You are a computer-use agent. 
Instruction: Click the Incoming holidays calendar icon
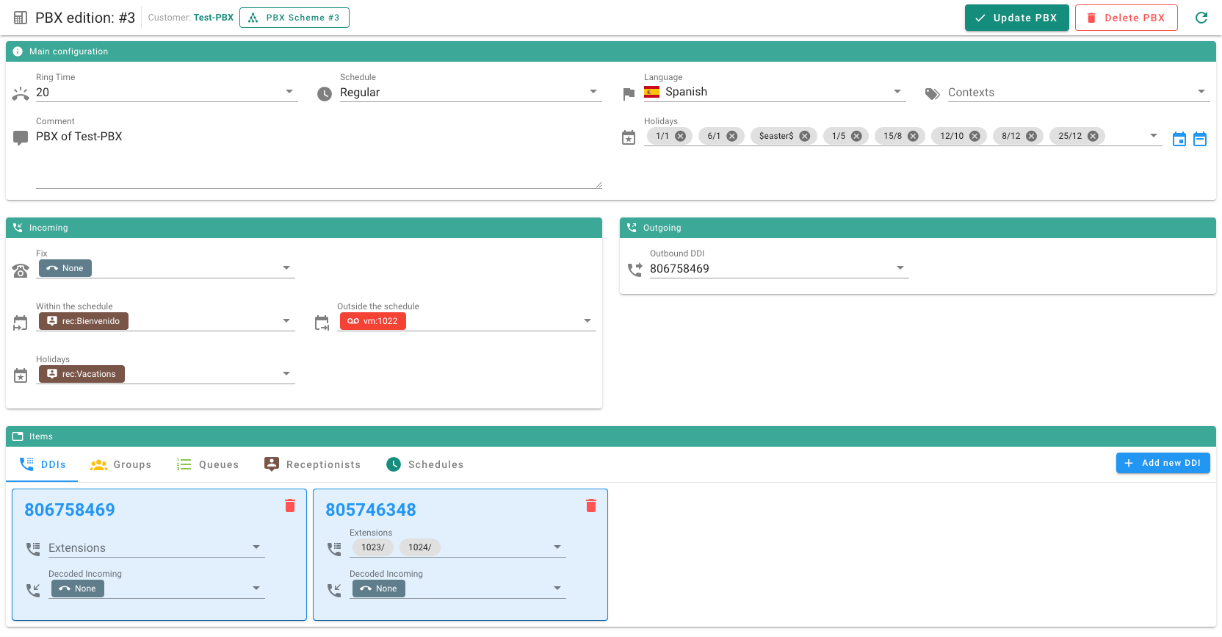[21, 376]
